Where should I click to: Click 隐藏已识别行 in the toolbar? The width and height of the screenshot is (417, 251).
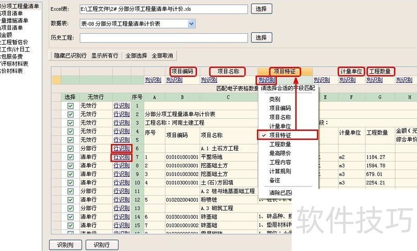click(71, 56)
